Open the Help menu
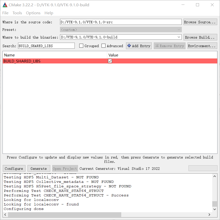The image size is (220, 220). (49, 13)
